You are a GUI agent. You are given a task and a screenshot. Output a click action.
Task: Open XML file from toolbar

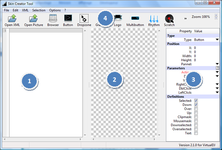click(x=12, y=20)
